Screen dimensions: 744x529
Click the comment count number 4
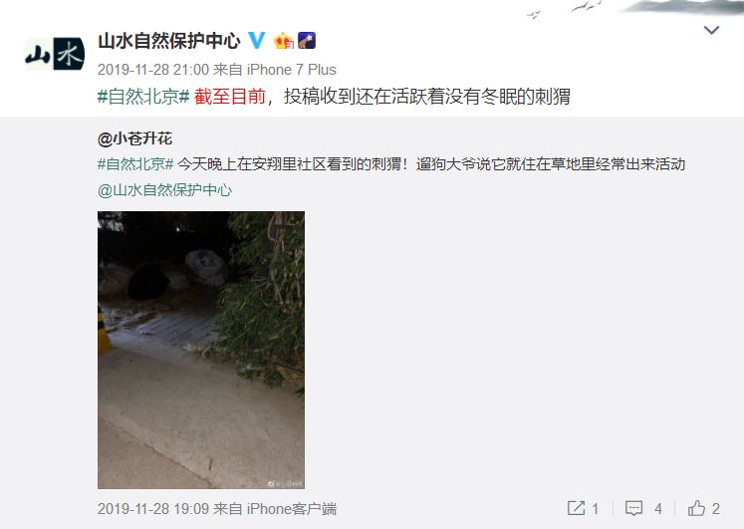(x=658, y=509)
